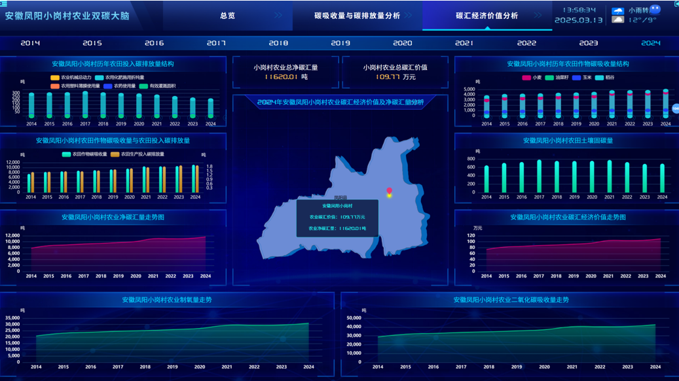The height and width of the screenshot is (381, 679).
Task: Select year 2019 on the timeline
Action: pyautogui.click(x=340, y=43)
